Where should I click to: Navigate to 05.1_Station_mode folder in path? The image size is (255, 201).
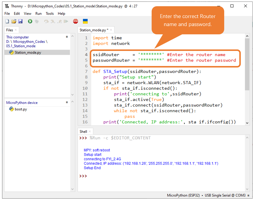point(21,46)
